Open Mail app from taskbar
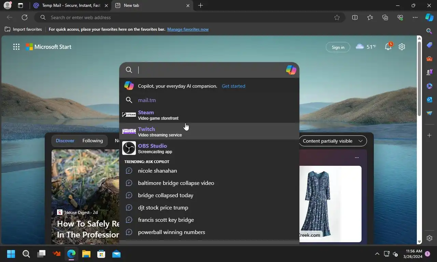The width and height of the screenshot is (437, 262). [116, 254]
